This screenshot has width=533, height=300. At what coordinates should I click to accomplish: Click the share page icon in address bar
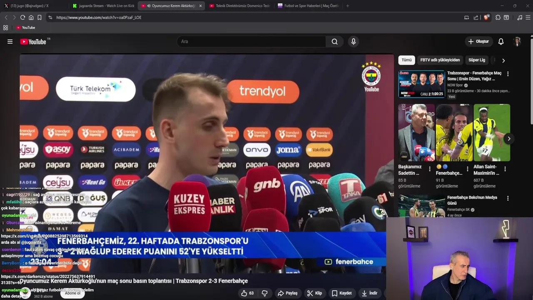[476, 17]
